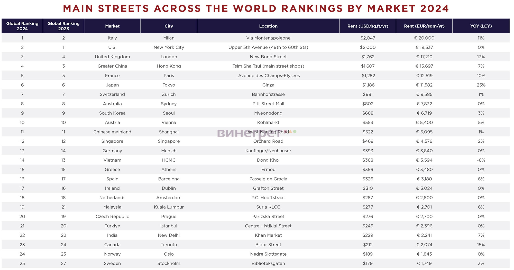514x270 pixels.
Task: Click Ginza's 25% YOY value
Action: pyautogui.click(x=481, y=85)
